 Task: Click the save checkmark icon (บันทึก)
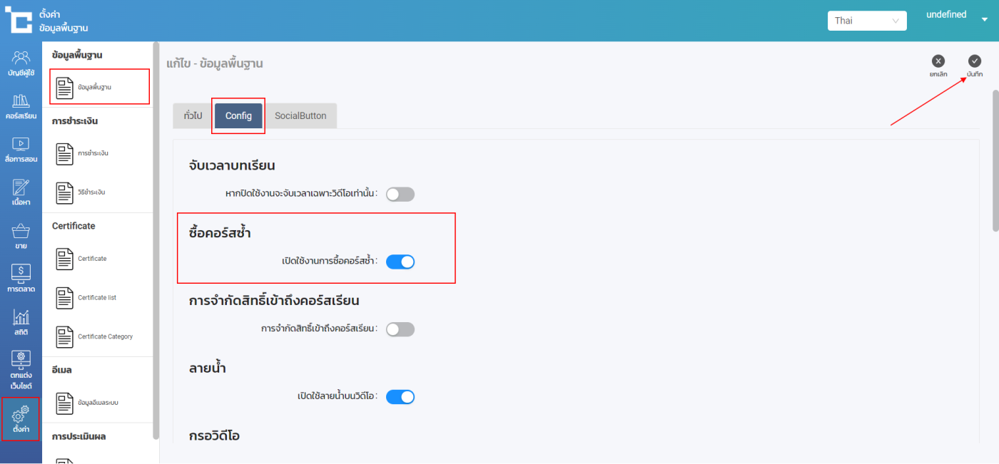(975, 61)
